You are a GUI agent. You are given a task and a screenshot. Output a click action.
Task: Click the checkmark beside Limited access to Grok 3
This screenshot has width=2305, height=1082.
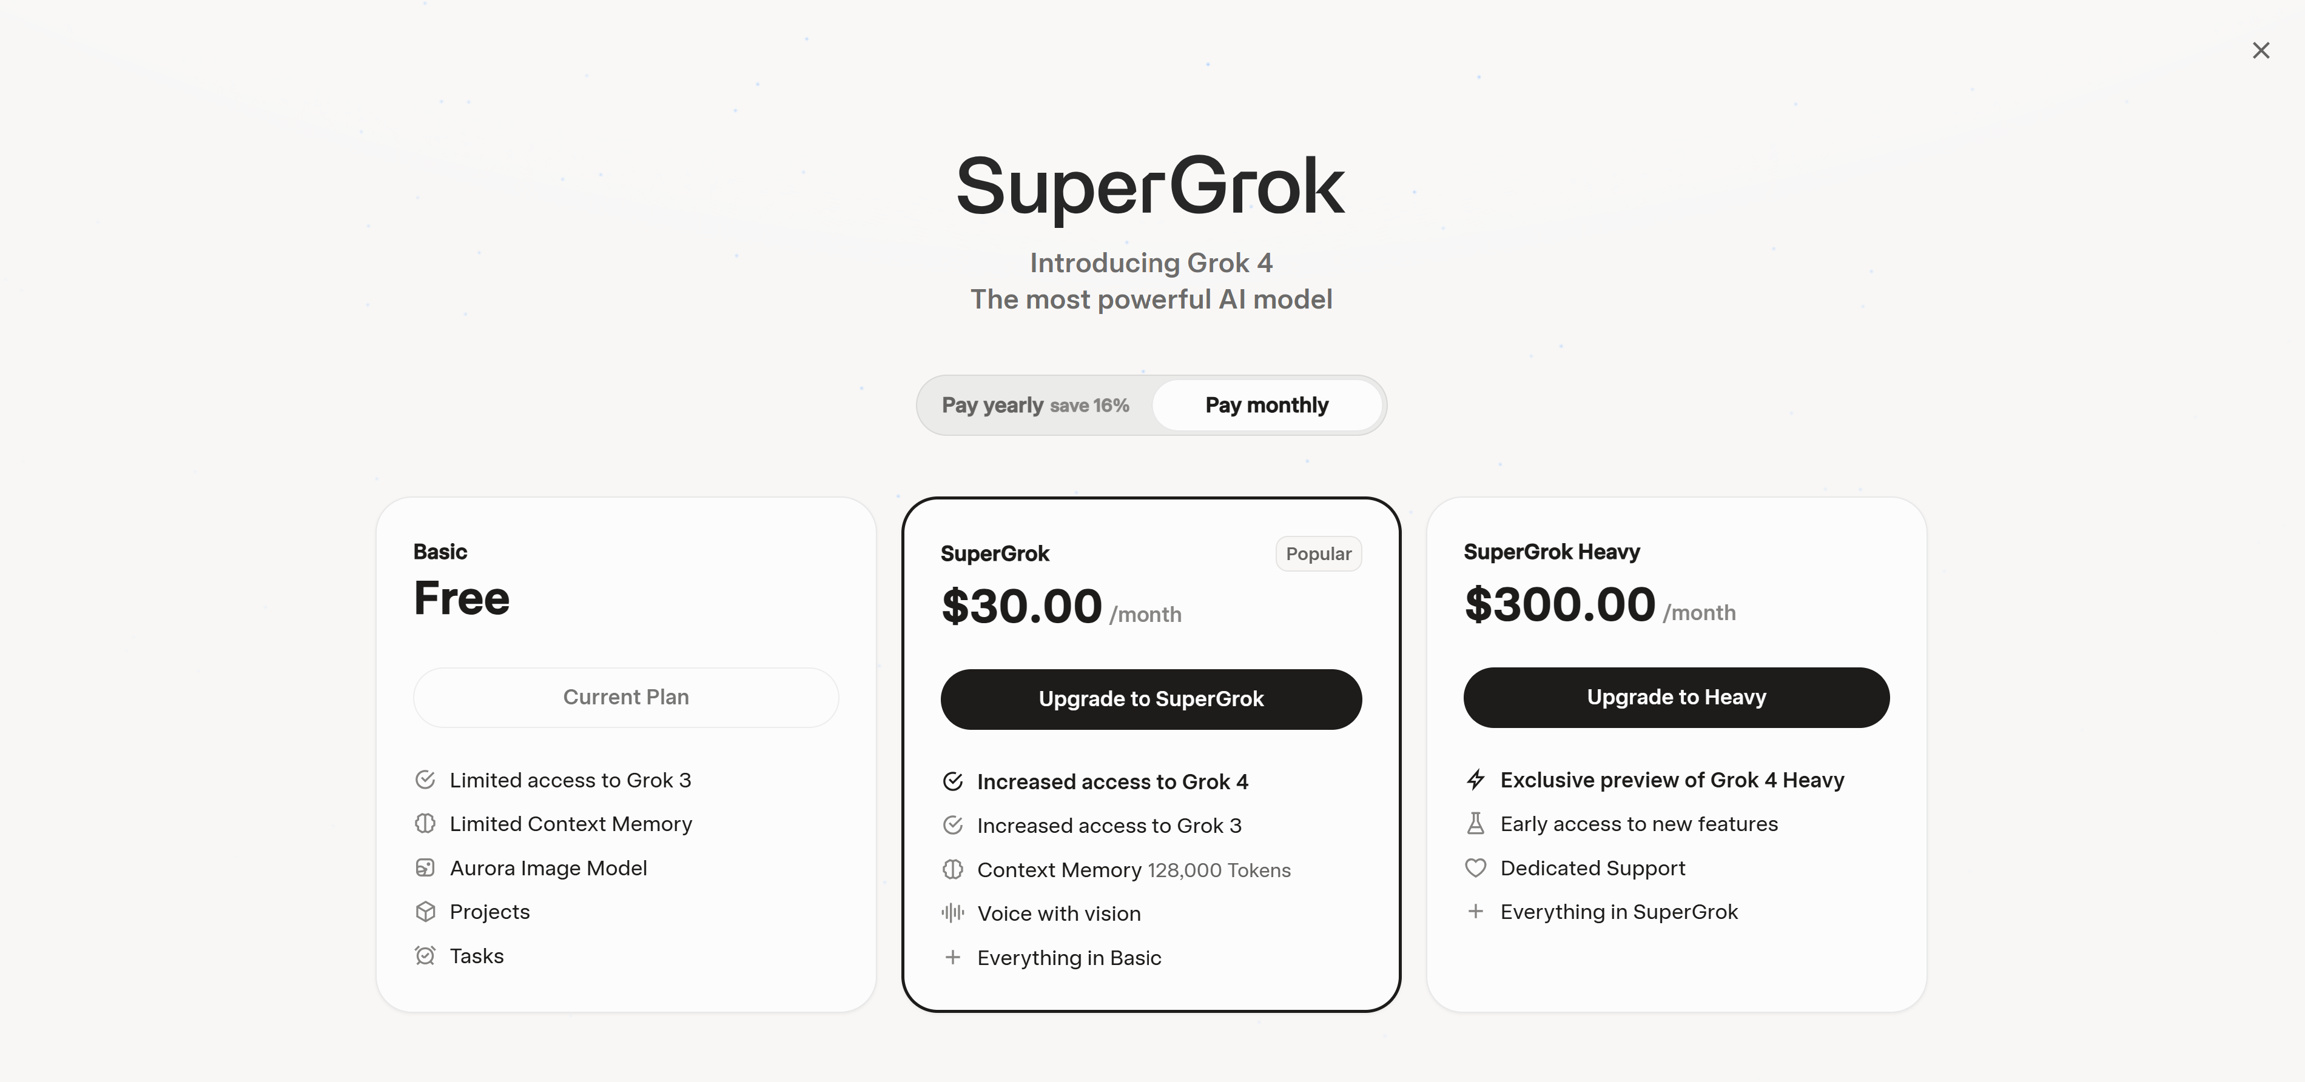[x=426, y=779]
